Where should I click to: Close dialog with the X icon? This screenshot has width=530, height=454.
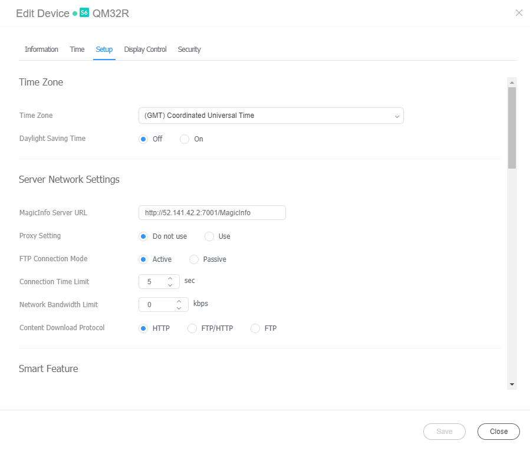tap(519, 13)
